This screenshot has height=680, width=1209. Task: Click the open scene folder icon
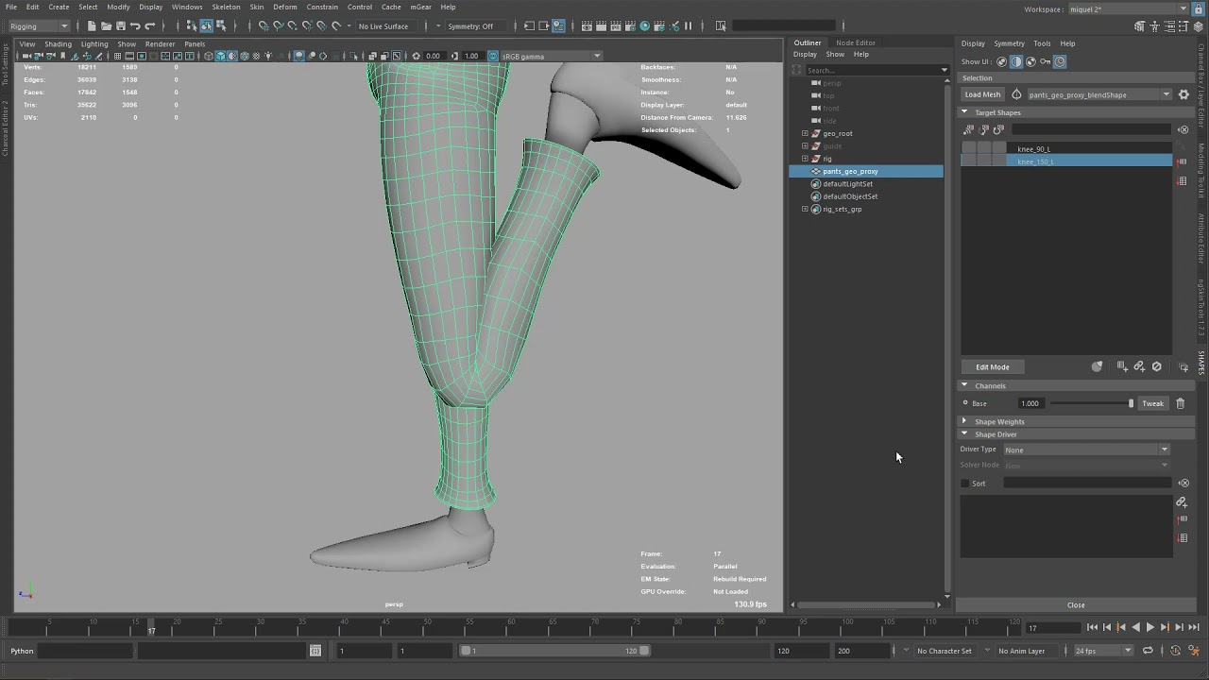click(x=106, y=26)
